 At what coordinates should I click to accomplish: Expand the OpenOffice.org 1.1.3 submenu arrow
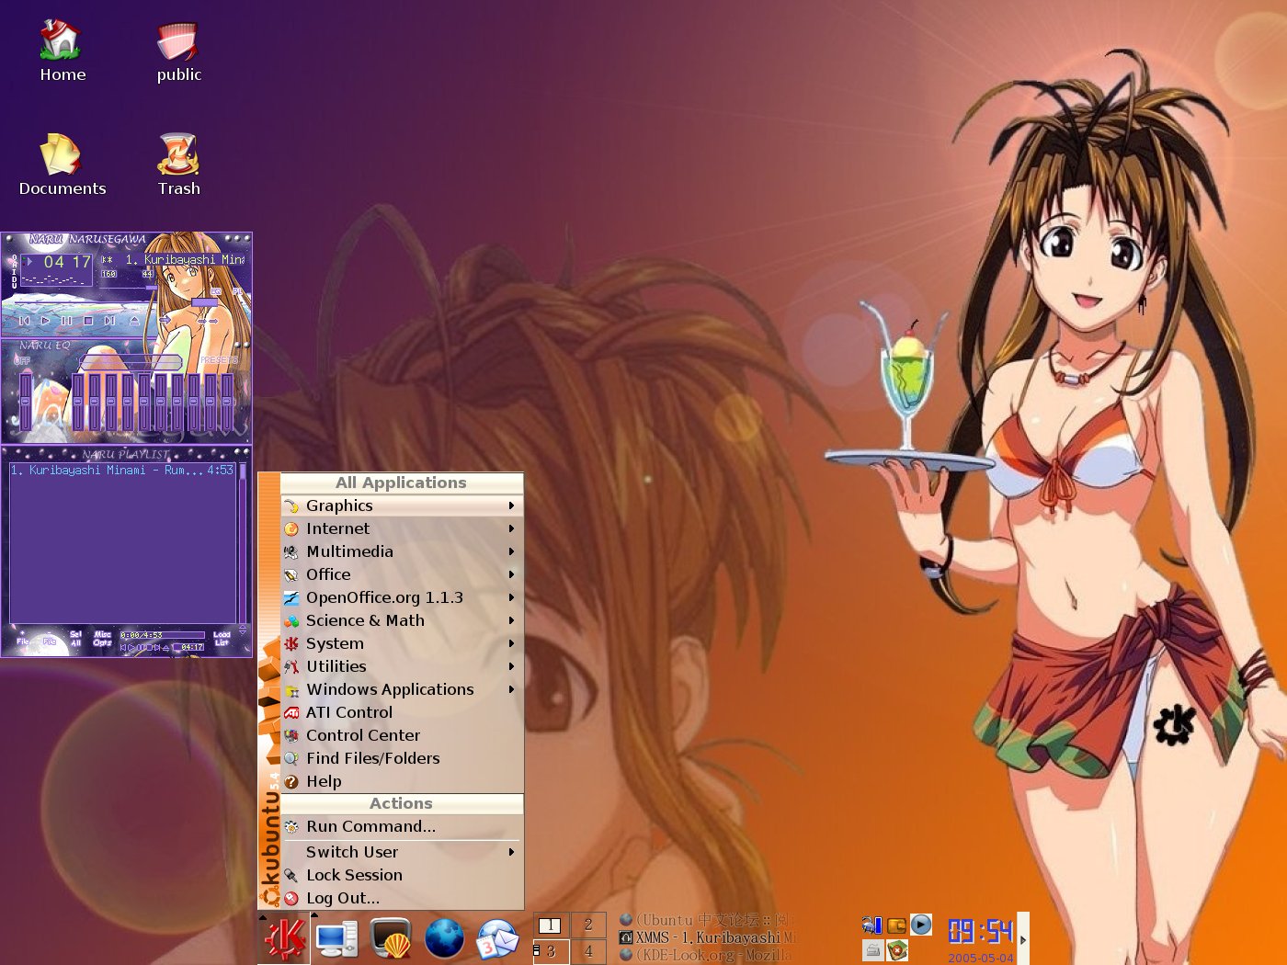(x=512, y=597)
